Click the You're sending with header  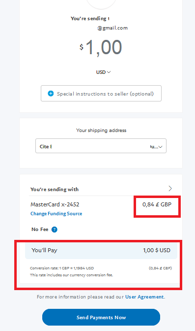click(x=55, y=189)
